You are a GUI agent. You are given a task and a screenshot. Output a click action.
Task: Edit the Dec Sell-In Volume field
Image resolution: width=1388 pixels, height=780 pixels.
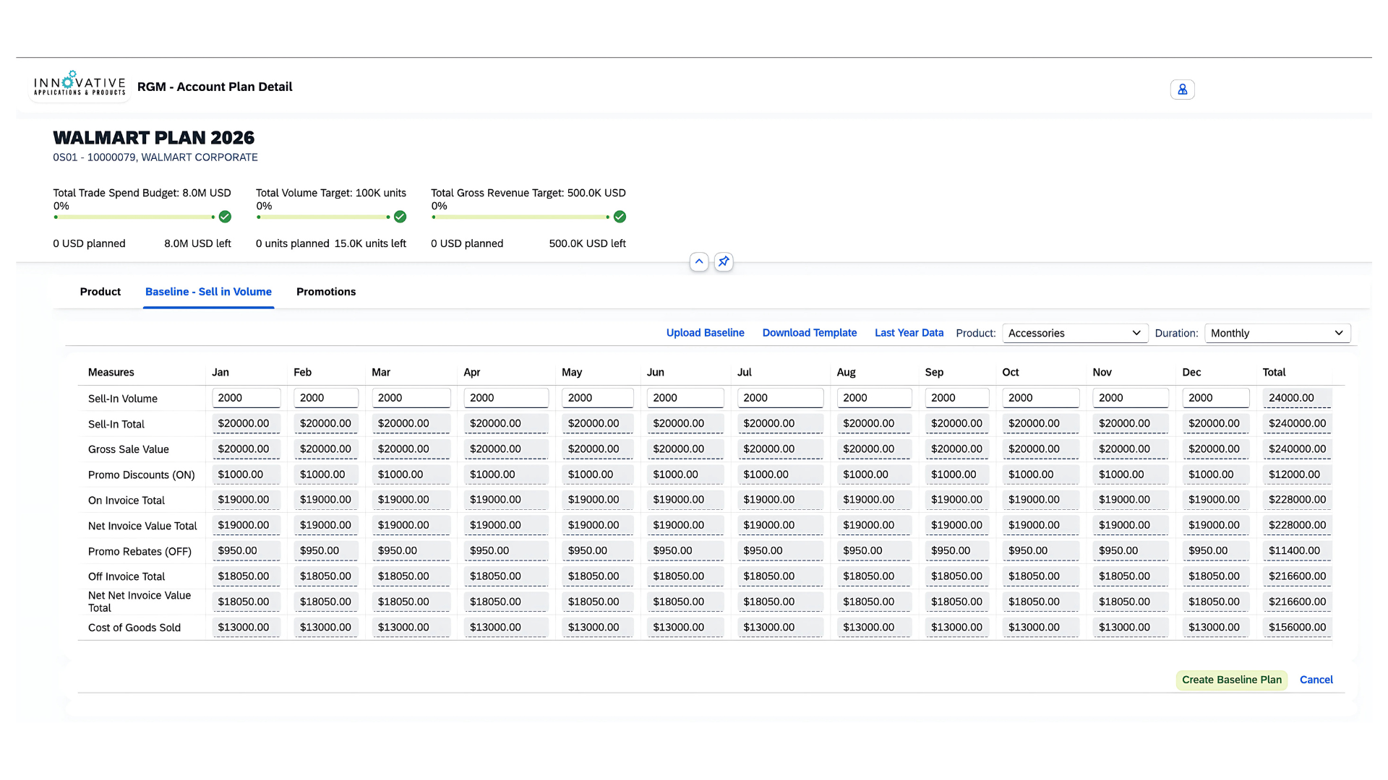[x=1215, y=398]
